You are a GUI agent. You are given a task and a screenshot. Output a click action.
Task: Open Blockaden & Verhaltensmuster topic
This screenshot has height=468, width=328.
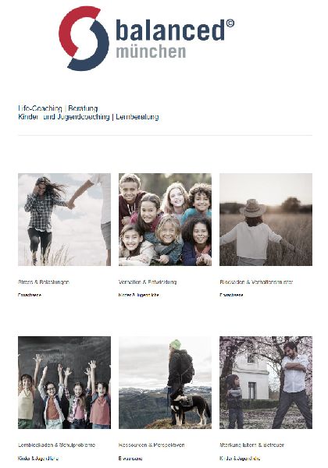256,282
